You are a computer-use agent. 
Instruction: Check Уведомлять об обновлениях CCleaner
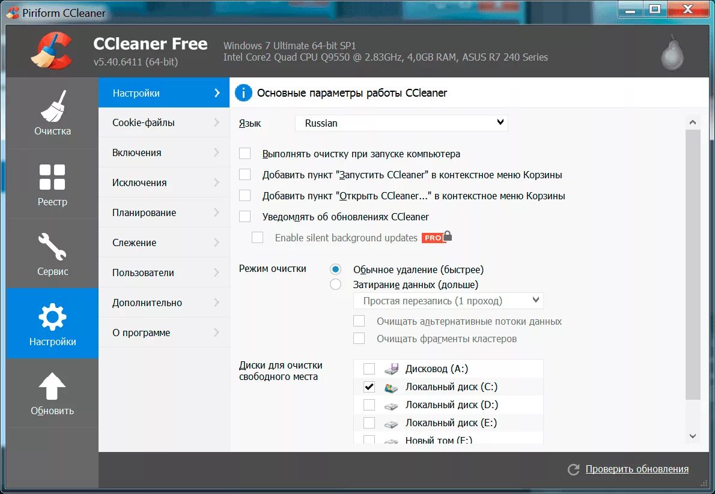click(x=245, y=217)
